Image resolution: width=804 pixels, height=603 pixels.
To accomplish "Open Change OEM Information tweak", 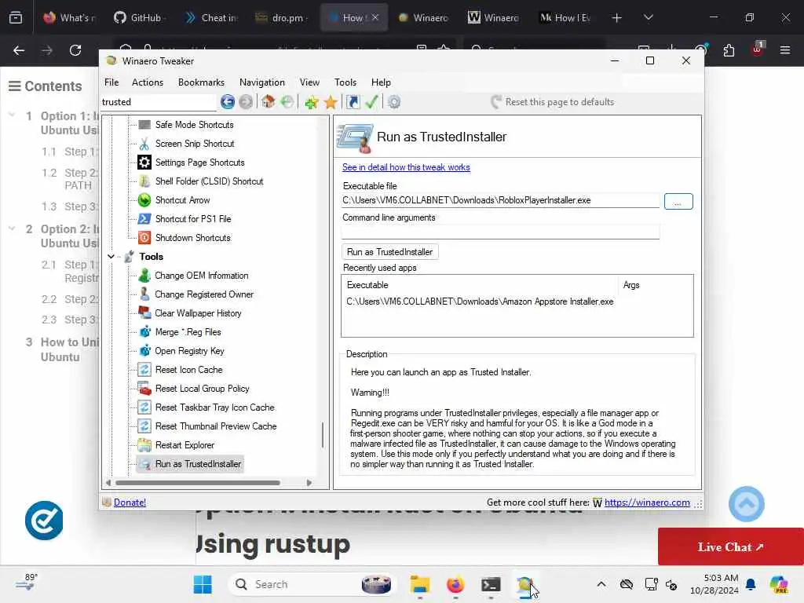I will (x=202, y=276).
